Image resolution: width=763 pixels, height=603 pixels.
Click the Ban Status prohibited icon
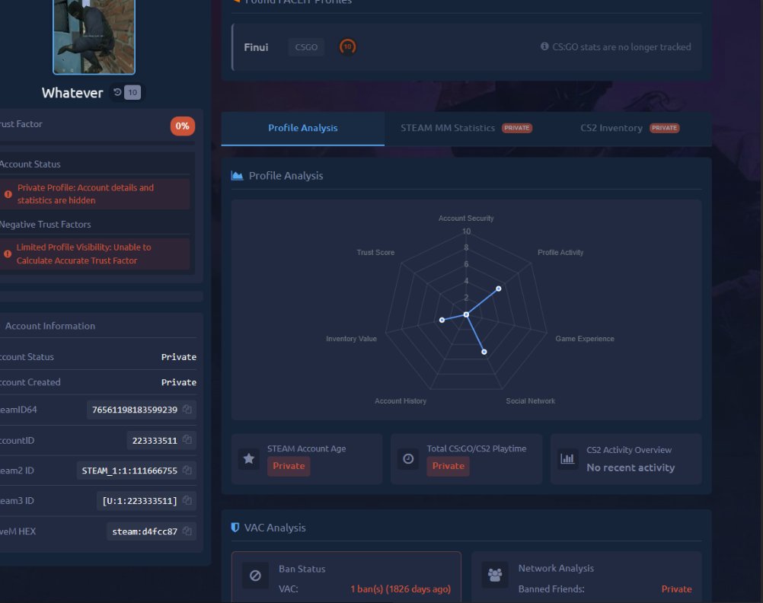[x=255, y=576]
